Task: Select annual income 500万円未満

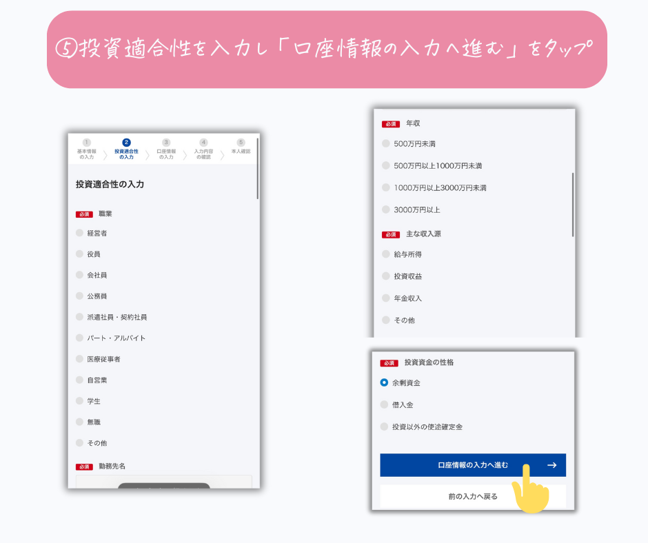Action: tap(386, 144)
